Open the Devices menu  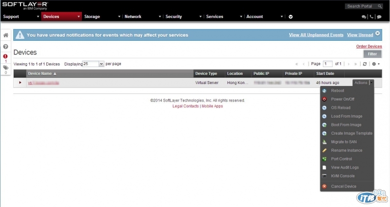tap(51, 17)
